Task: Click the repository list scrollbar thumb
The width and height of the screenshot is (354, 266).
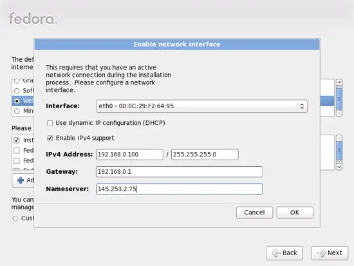Action: pos(339,151)
